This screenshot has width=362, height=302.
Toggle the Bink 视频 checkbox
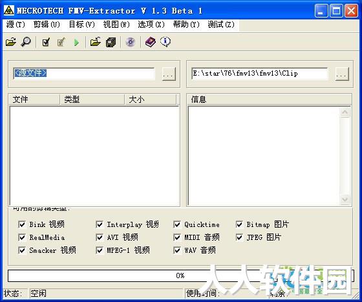22,224
